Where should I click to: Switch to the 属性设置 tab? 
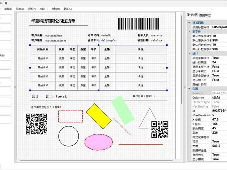point(192,15)
